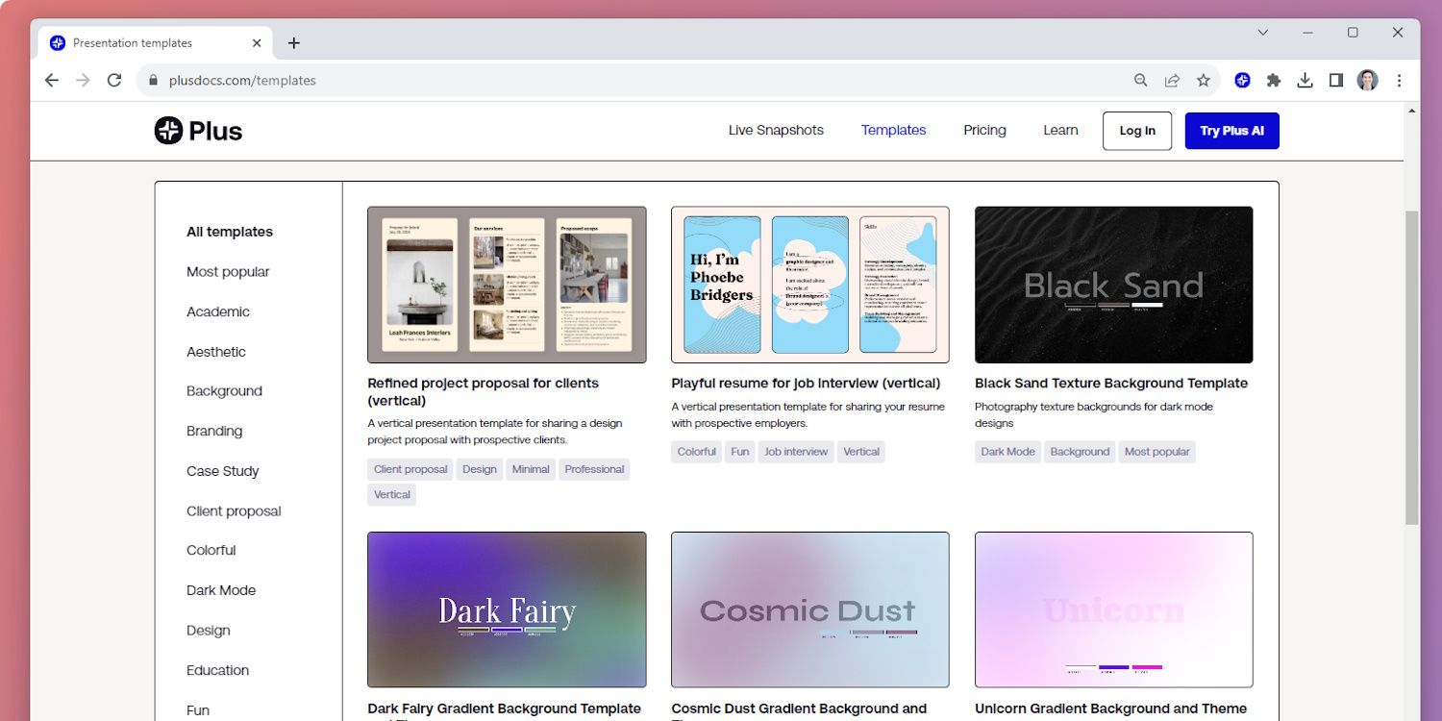Image resolution: width=1442 pixels, height=721 pixels.
Task: Open the Live Snapshots nav item
Action: point(776,131)
